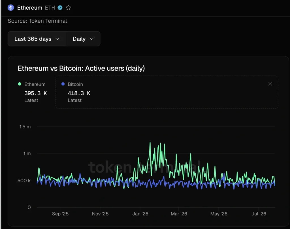This screenshot has height=229, width=290.
Task: Star Ethereum as a favorite
Action: [69, 8]
